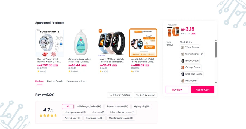Pick the Pink Ocean color option
Image resolution: width=246 pixels, height=129 pixels.
tap(189, 81)
